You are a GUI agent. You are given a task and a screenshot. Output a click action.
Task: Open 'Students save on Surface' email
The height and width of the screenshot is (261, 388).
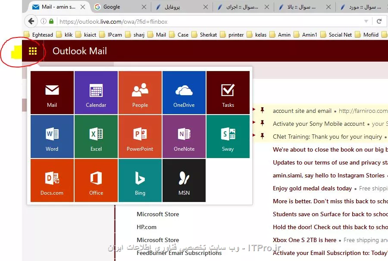330,214
